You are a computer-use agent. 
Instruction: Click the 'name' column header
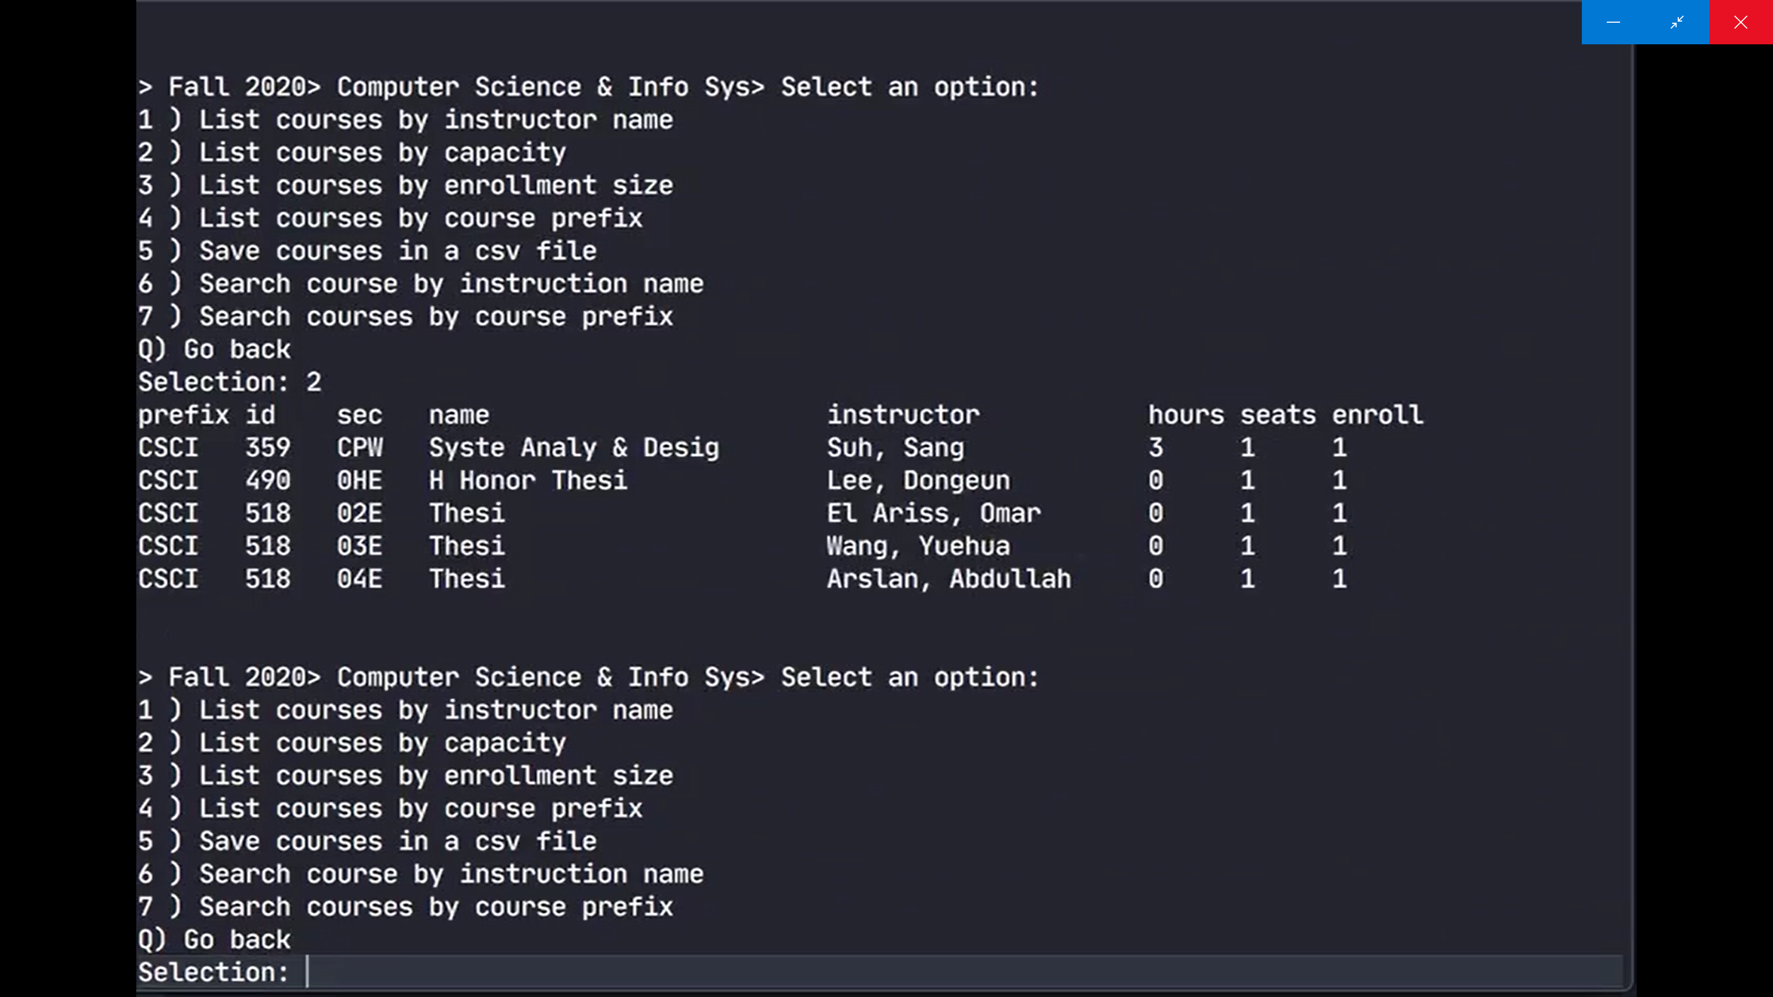(x=459, y=415)
